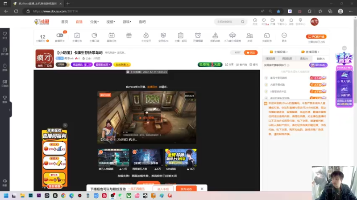This screenshot has height=200, width=357.
Task: Open the 客户端 link under the title
Action: pos(241,64)
